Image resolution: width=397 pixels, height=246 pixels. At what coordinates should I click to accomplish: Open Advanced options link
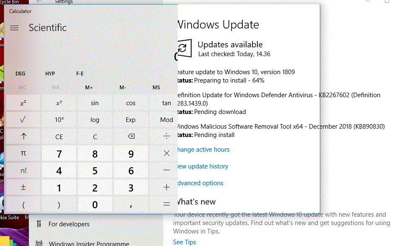point(200,183)
